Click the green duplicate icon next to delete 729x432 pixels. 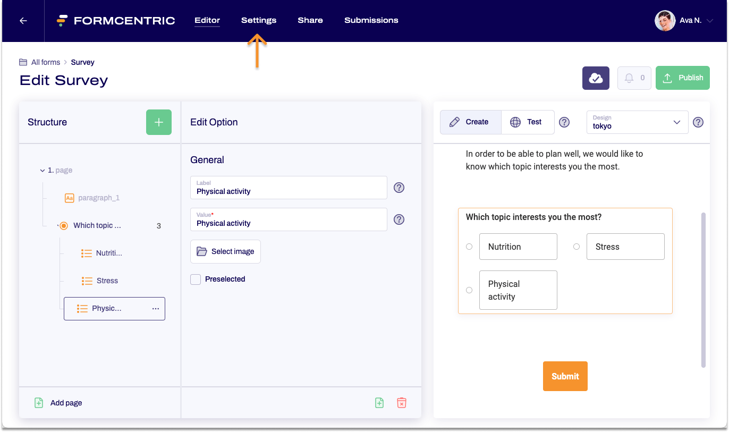379,403
